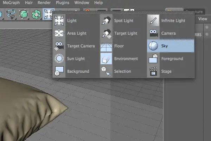This screenshot has width=211, height=141.
Task: Open the Cube primitive toolbar dropdown
Action: coord(24,14)
